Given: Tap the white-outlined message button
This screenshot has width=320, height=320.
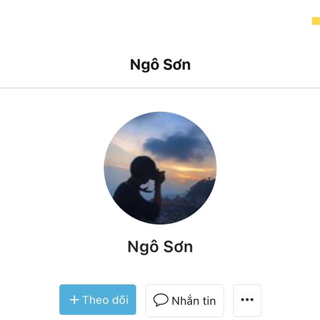Looking at the screenshot, I should click(x=185, y=300).
